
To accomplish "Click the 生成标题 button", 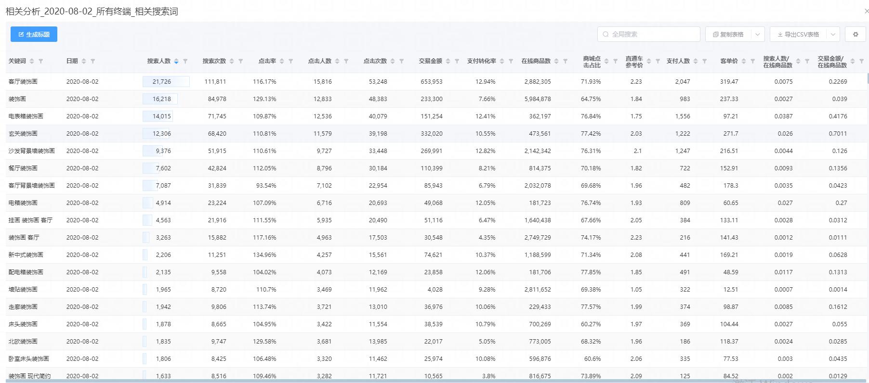I will click(34, 34).
